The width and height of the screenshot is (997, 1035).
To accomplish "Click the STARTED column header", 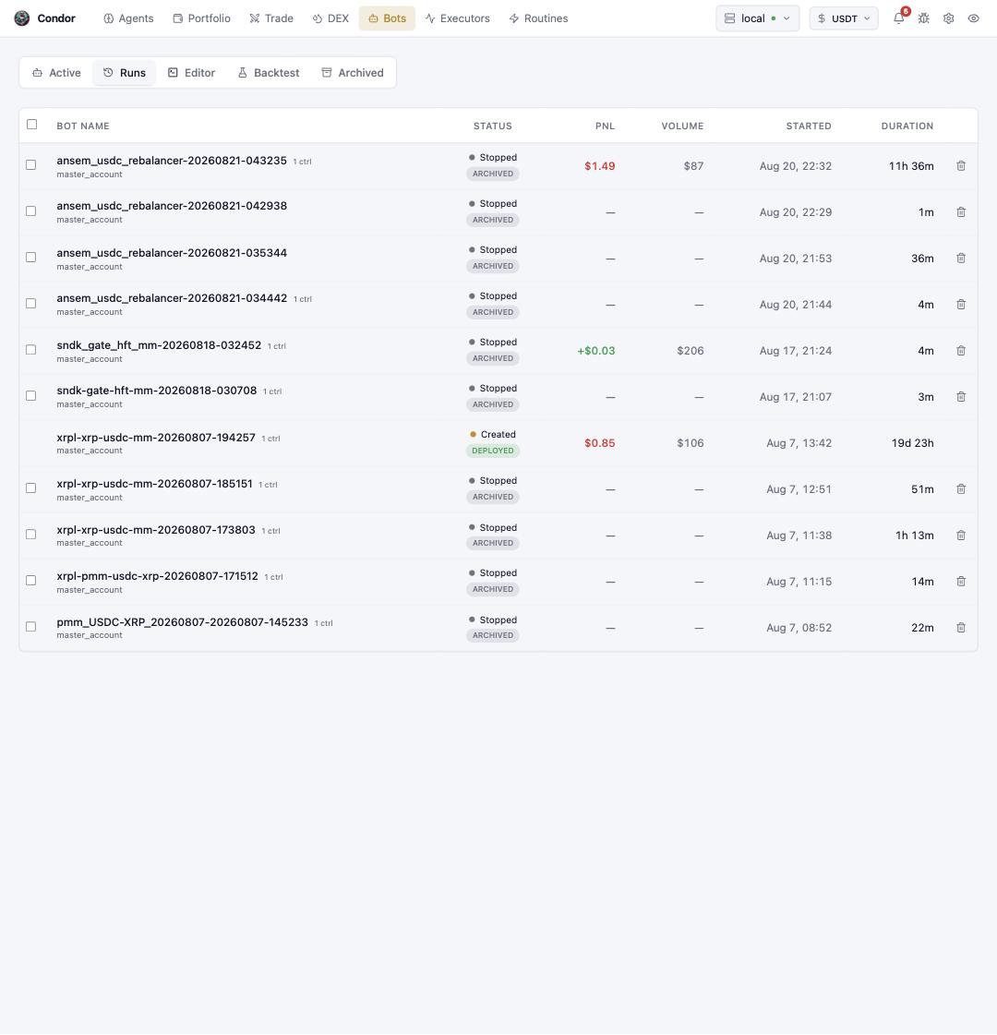I will (809, 126).
